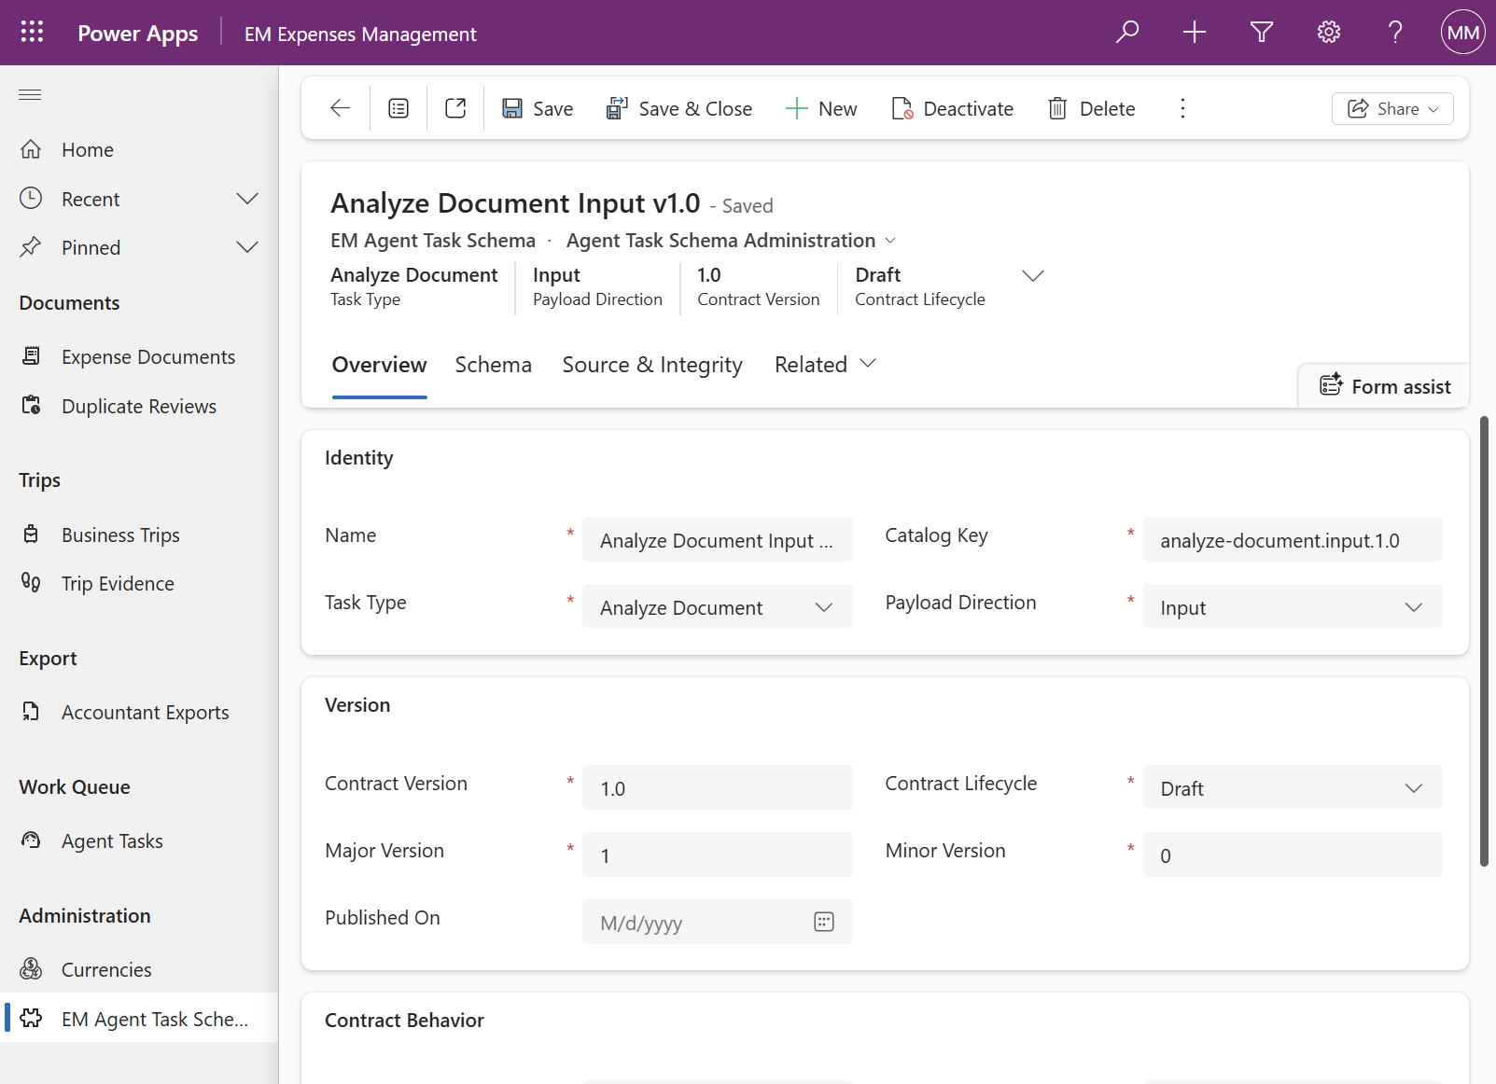Click the Major Version field
1496x1084 pixels.
[717, 855]
